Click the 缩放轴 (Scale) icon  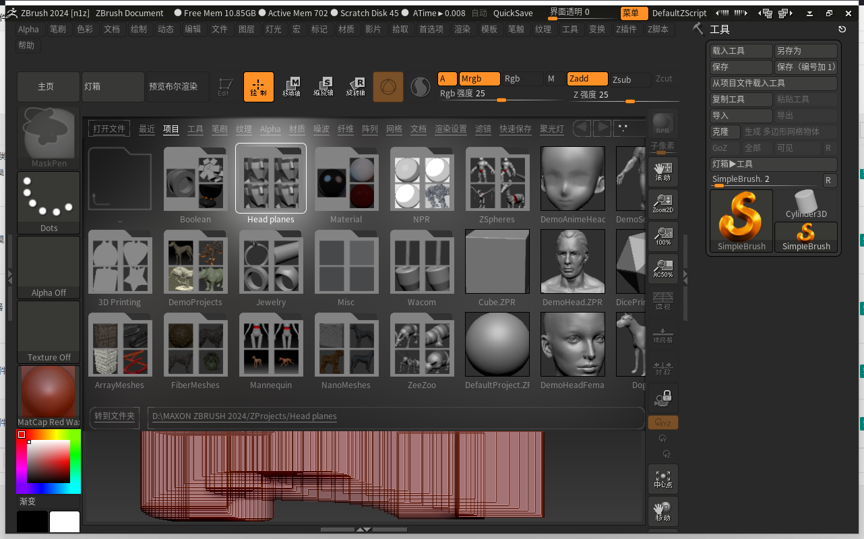(323, 87)
